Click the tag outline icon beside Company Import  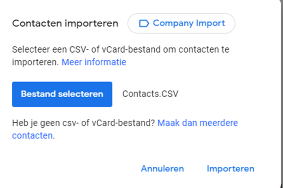pyautogui.click(x=144, y=23)
